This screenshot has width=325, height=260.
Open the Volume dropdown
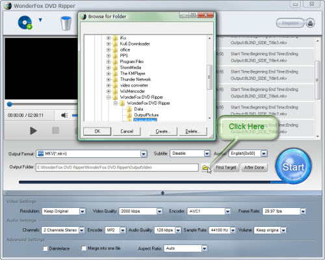click(283, 230)
